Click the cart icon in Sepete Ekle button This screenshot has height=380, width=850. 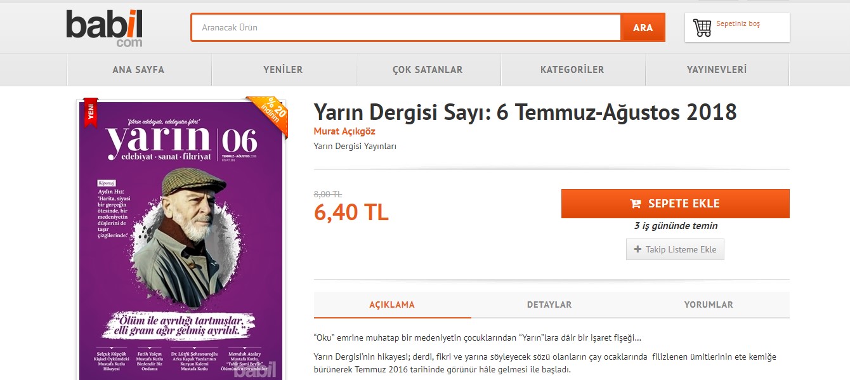point(635,204)
